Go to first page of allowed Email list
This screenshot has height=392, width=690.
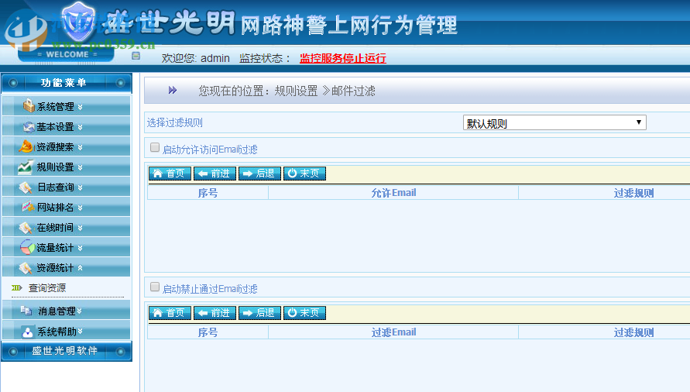click(170, 174)
